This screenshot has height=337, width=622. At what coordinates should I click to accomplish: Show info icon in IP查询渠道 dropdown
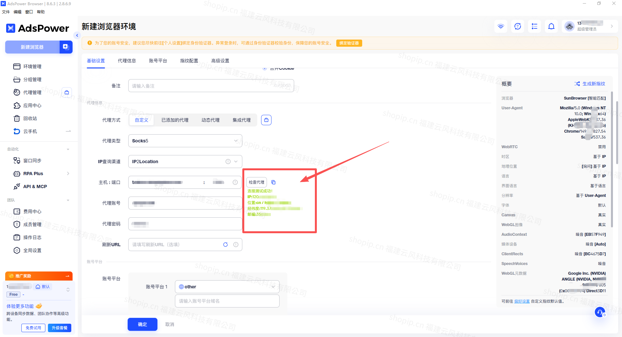[228, 162]
